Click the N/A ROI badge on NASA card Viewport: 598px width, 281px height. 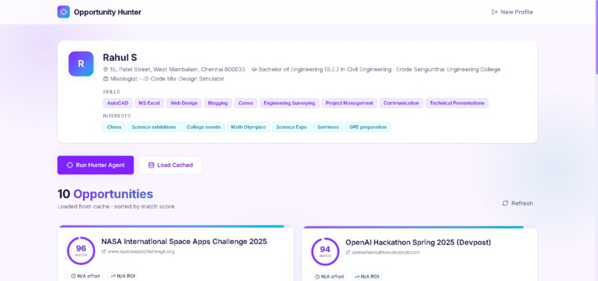click(x=123, y=276)
